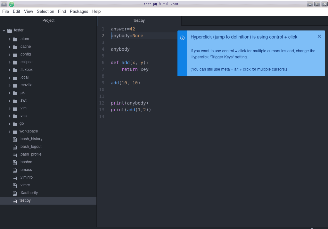Open the File menu
Image resolution: width=328 pixels, height=229 pixels.
(x=6, y=11)
